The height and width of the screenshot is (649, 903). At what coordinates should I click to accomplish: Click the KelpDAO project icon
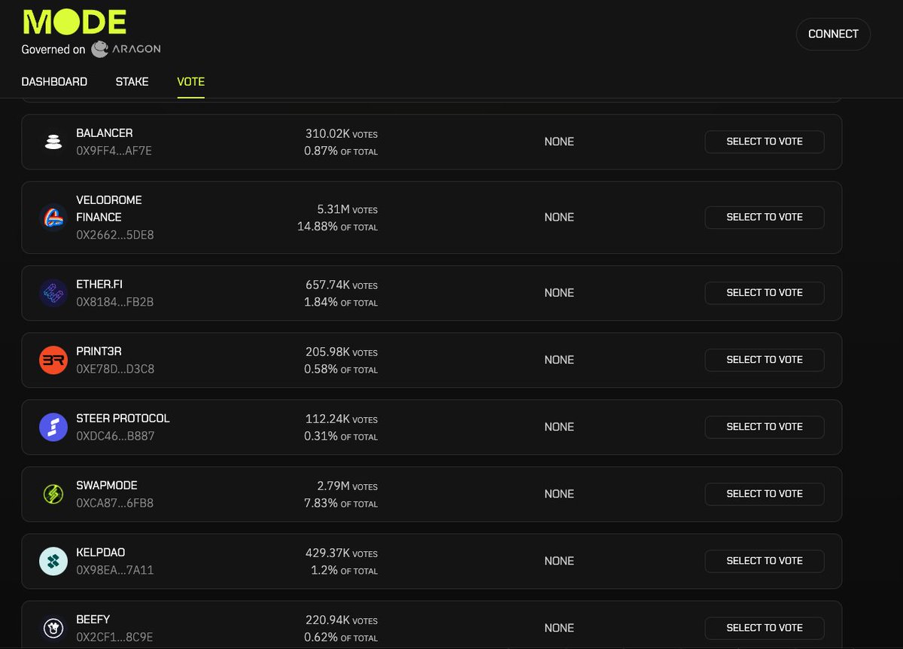(53, 561)
